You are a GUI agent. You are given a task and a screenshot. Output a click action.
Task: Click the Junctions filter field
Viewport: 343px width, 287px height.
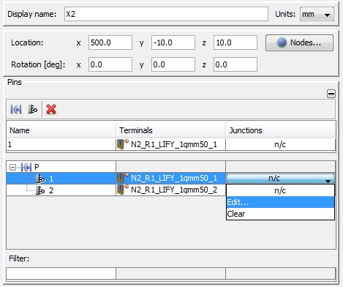pos(281,273)
